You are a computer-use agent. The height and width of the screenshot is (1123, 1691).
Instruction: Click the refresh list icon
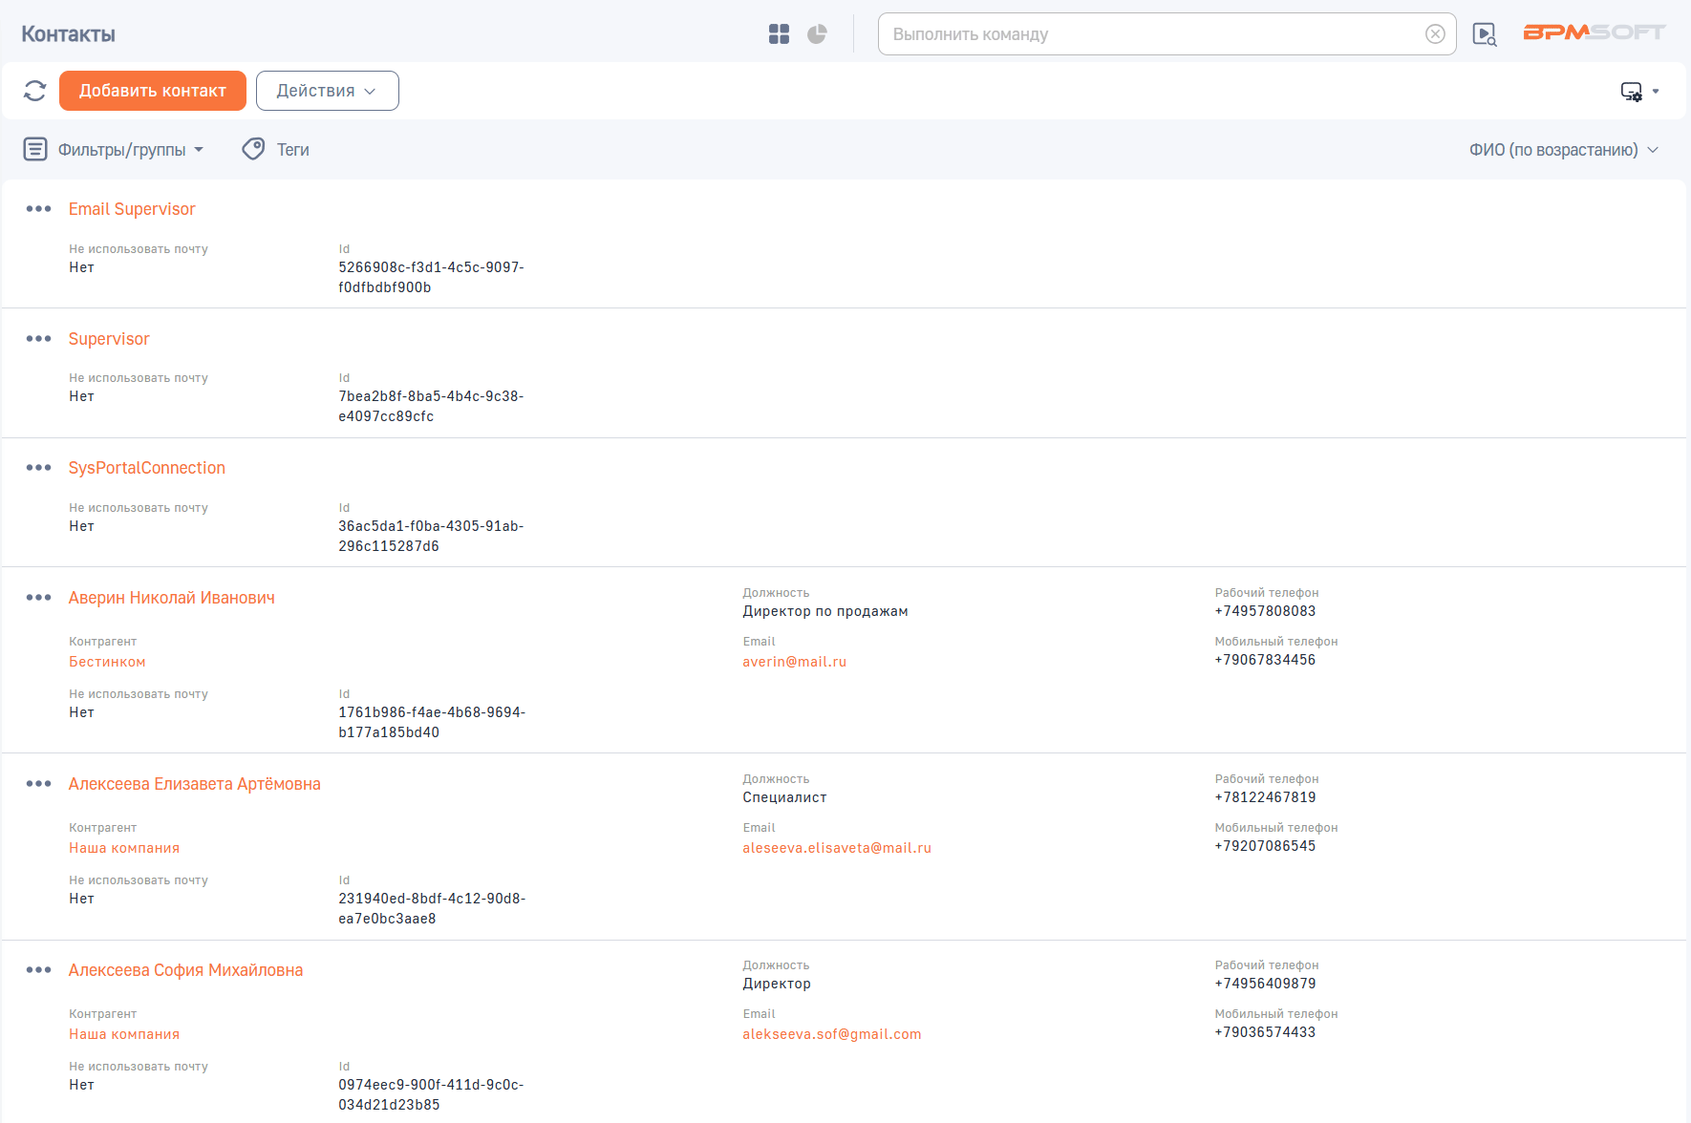pos(35,91)
